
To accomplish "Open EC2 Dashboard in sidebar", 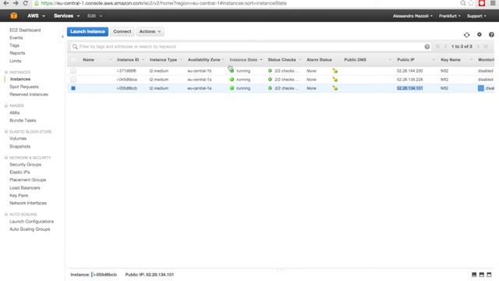I will [x=25, y=30].
